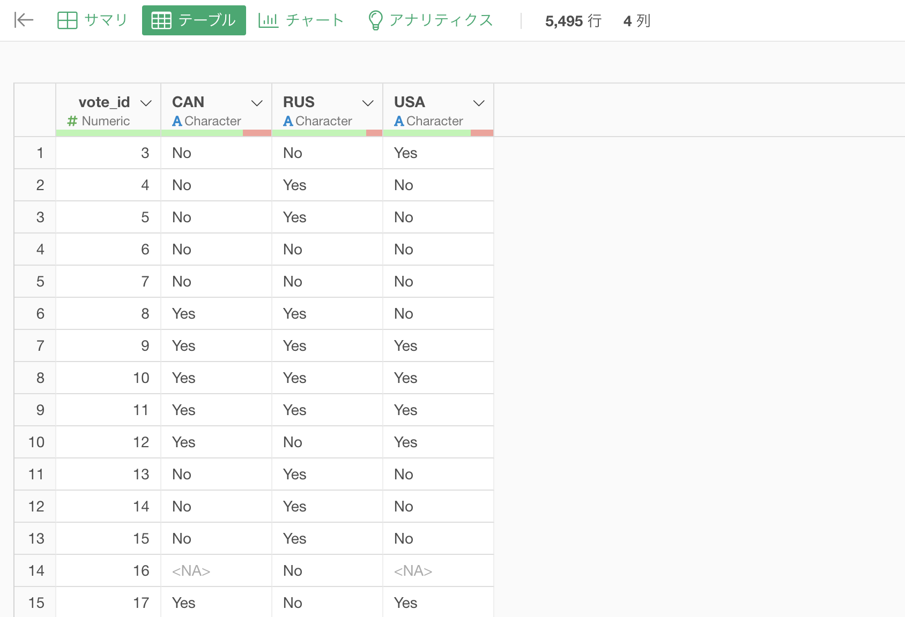Expand the RUS column dropdown arrow
The height and width of the screenshot is (617, 905).
(368, 103)
